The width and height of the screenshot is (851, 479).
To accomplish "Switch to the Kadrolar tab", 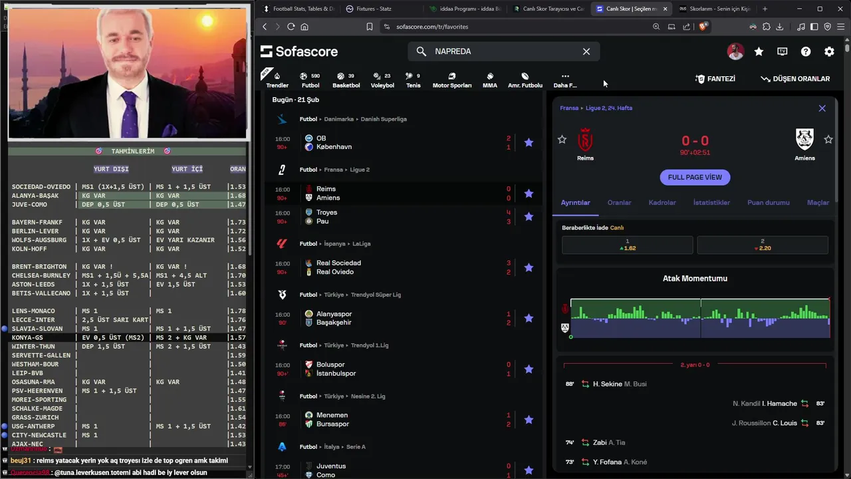I will (662, 202).
